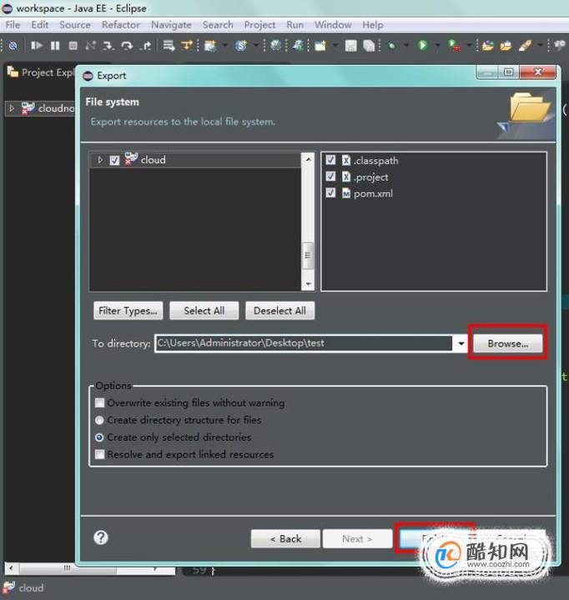
Task: Click the Suspend (pause) toolbar icon
Action: [55, 46]
